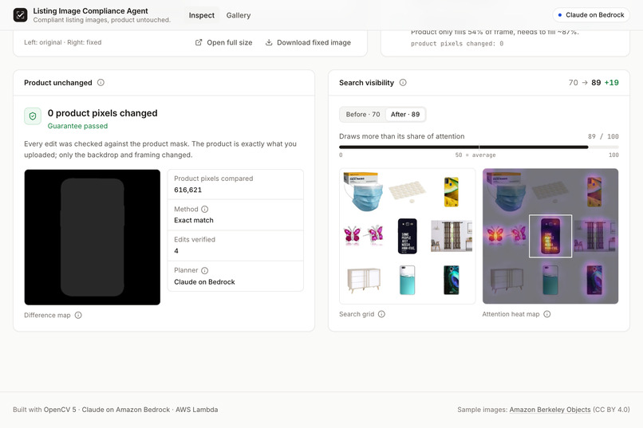Open the Amazon Berkeley Objects link

(550, 410)
